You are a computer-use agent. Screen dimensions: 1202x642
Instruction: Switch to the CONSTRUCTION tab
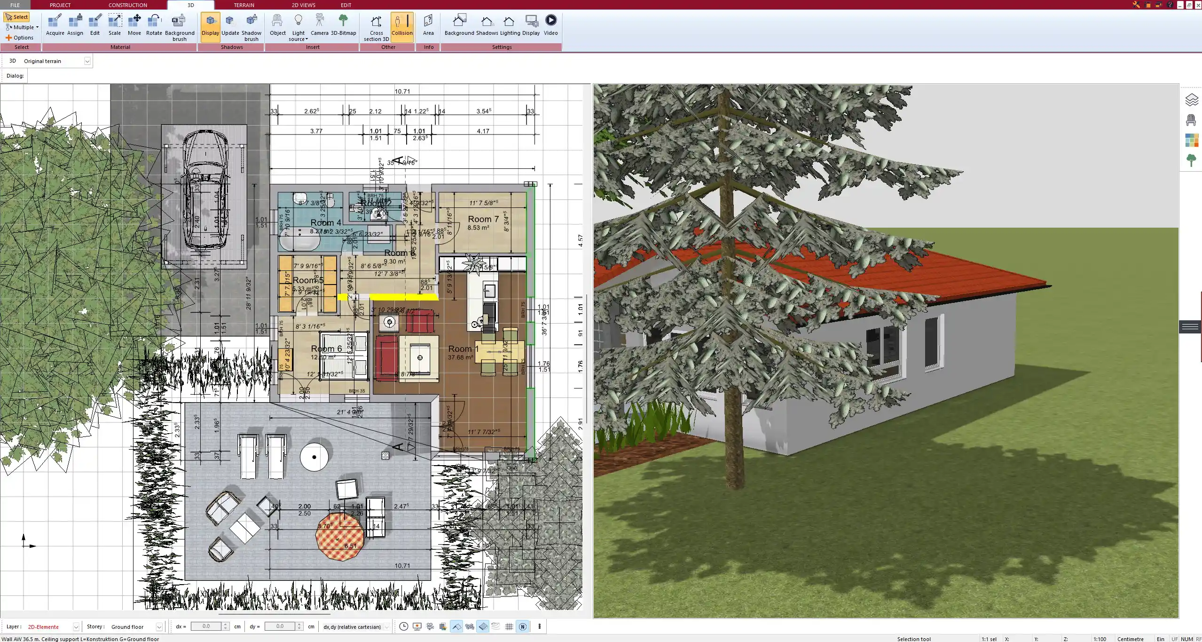[x=128, y=5]
